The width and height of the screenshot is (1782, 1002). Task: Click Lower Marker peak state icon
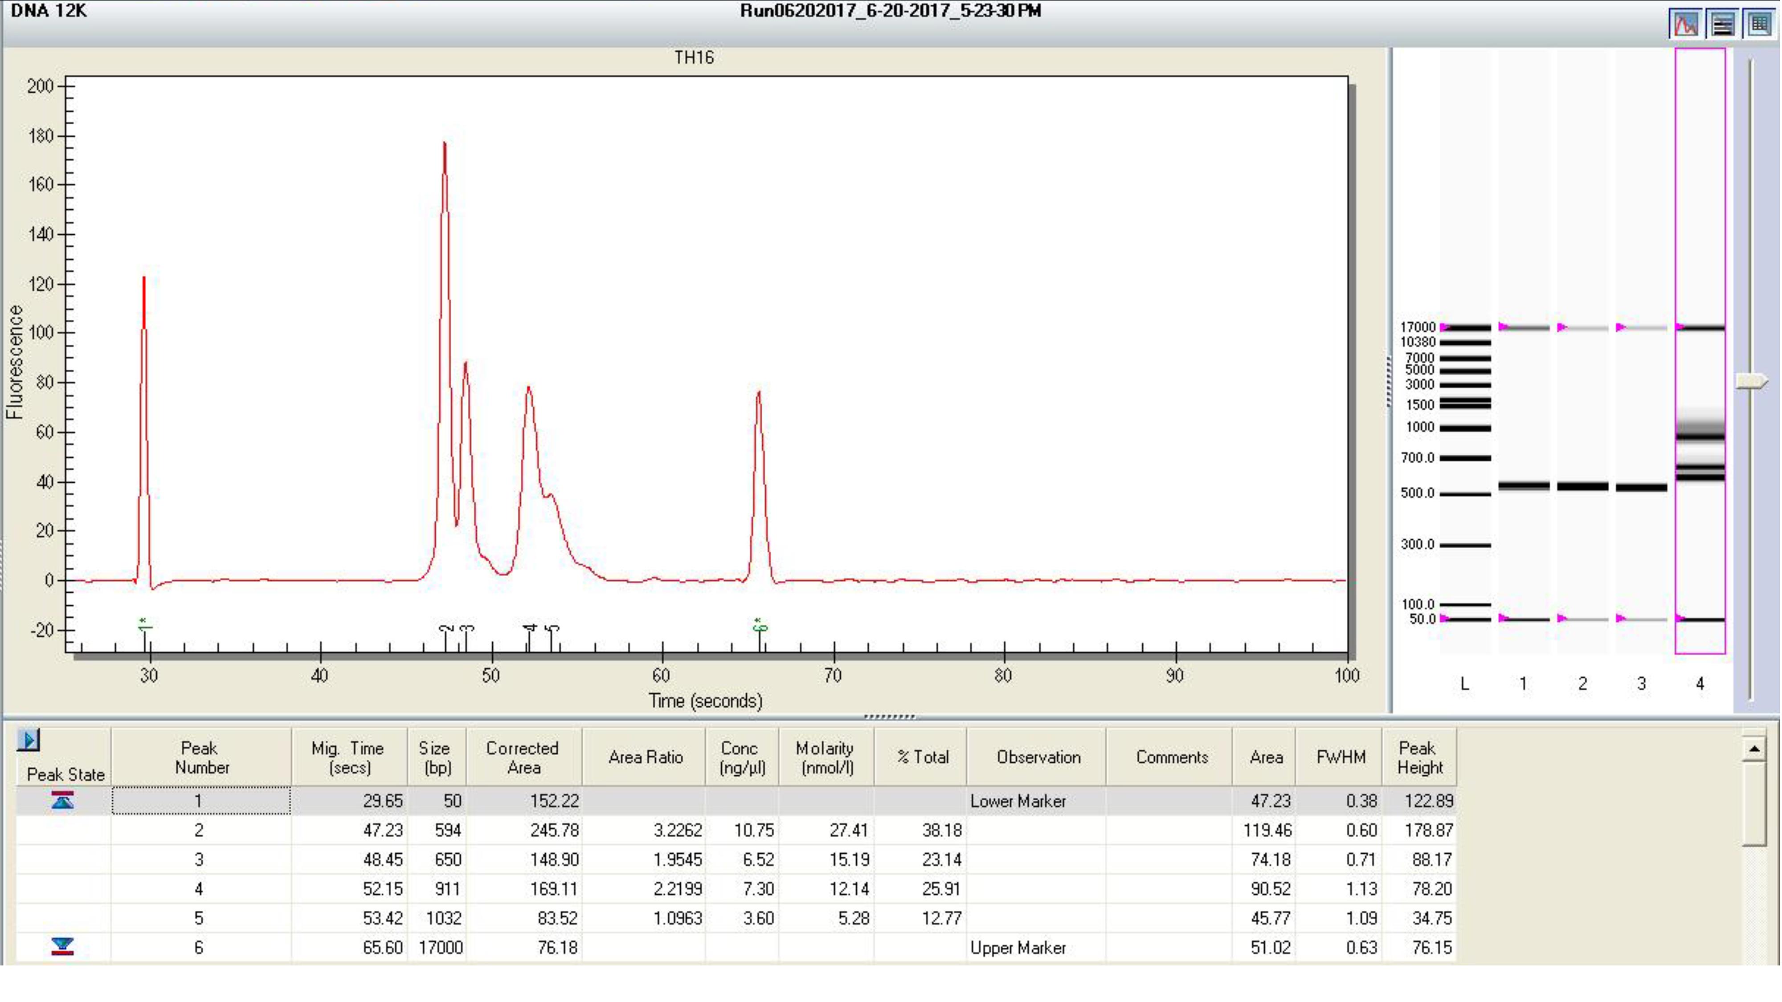(62, 801)
